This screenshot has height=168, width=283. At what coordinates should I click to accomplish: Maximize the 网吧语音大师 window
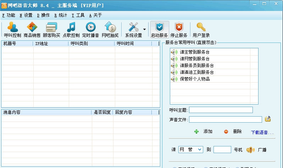click(x=264, y=4)
